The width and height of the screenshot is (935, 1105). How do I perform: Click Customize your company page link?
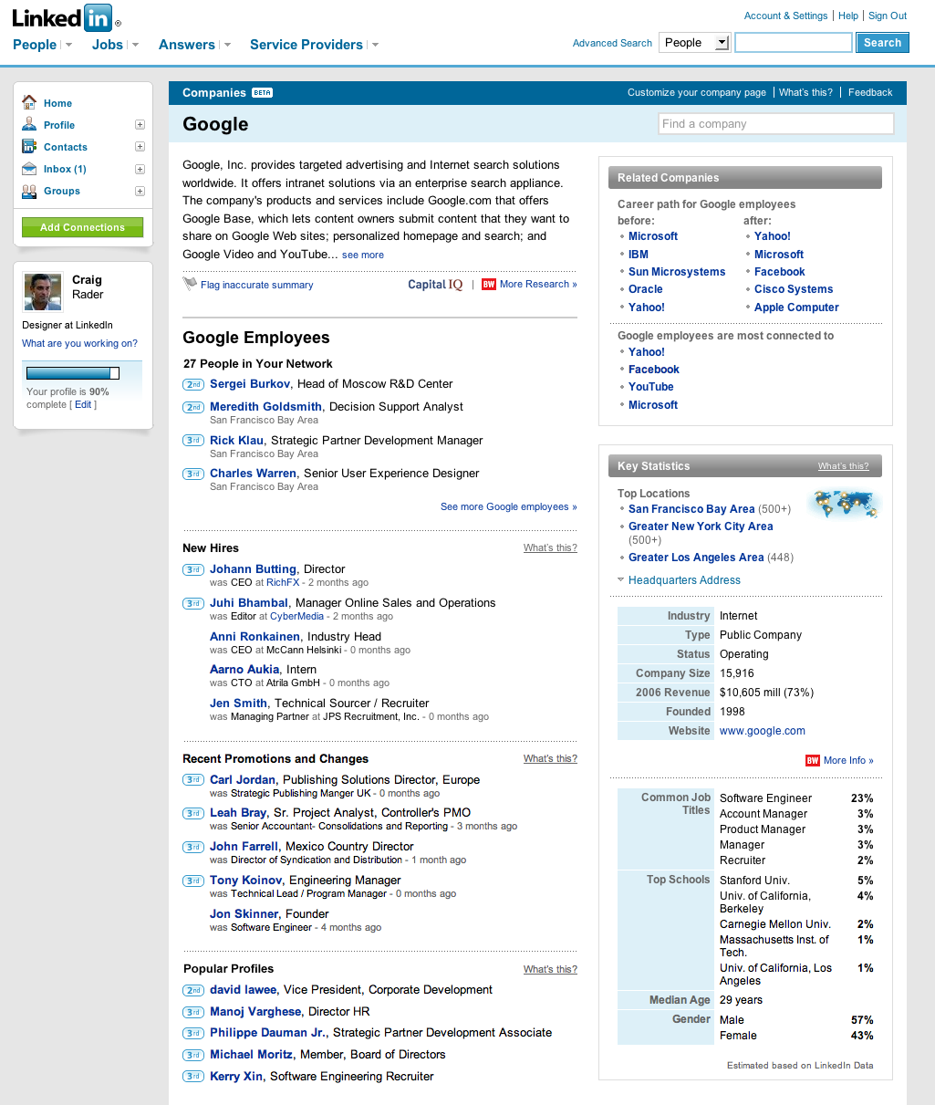click(x=697, y=92)
